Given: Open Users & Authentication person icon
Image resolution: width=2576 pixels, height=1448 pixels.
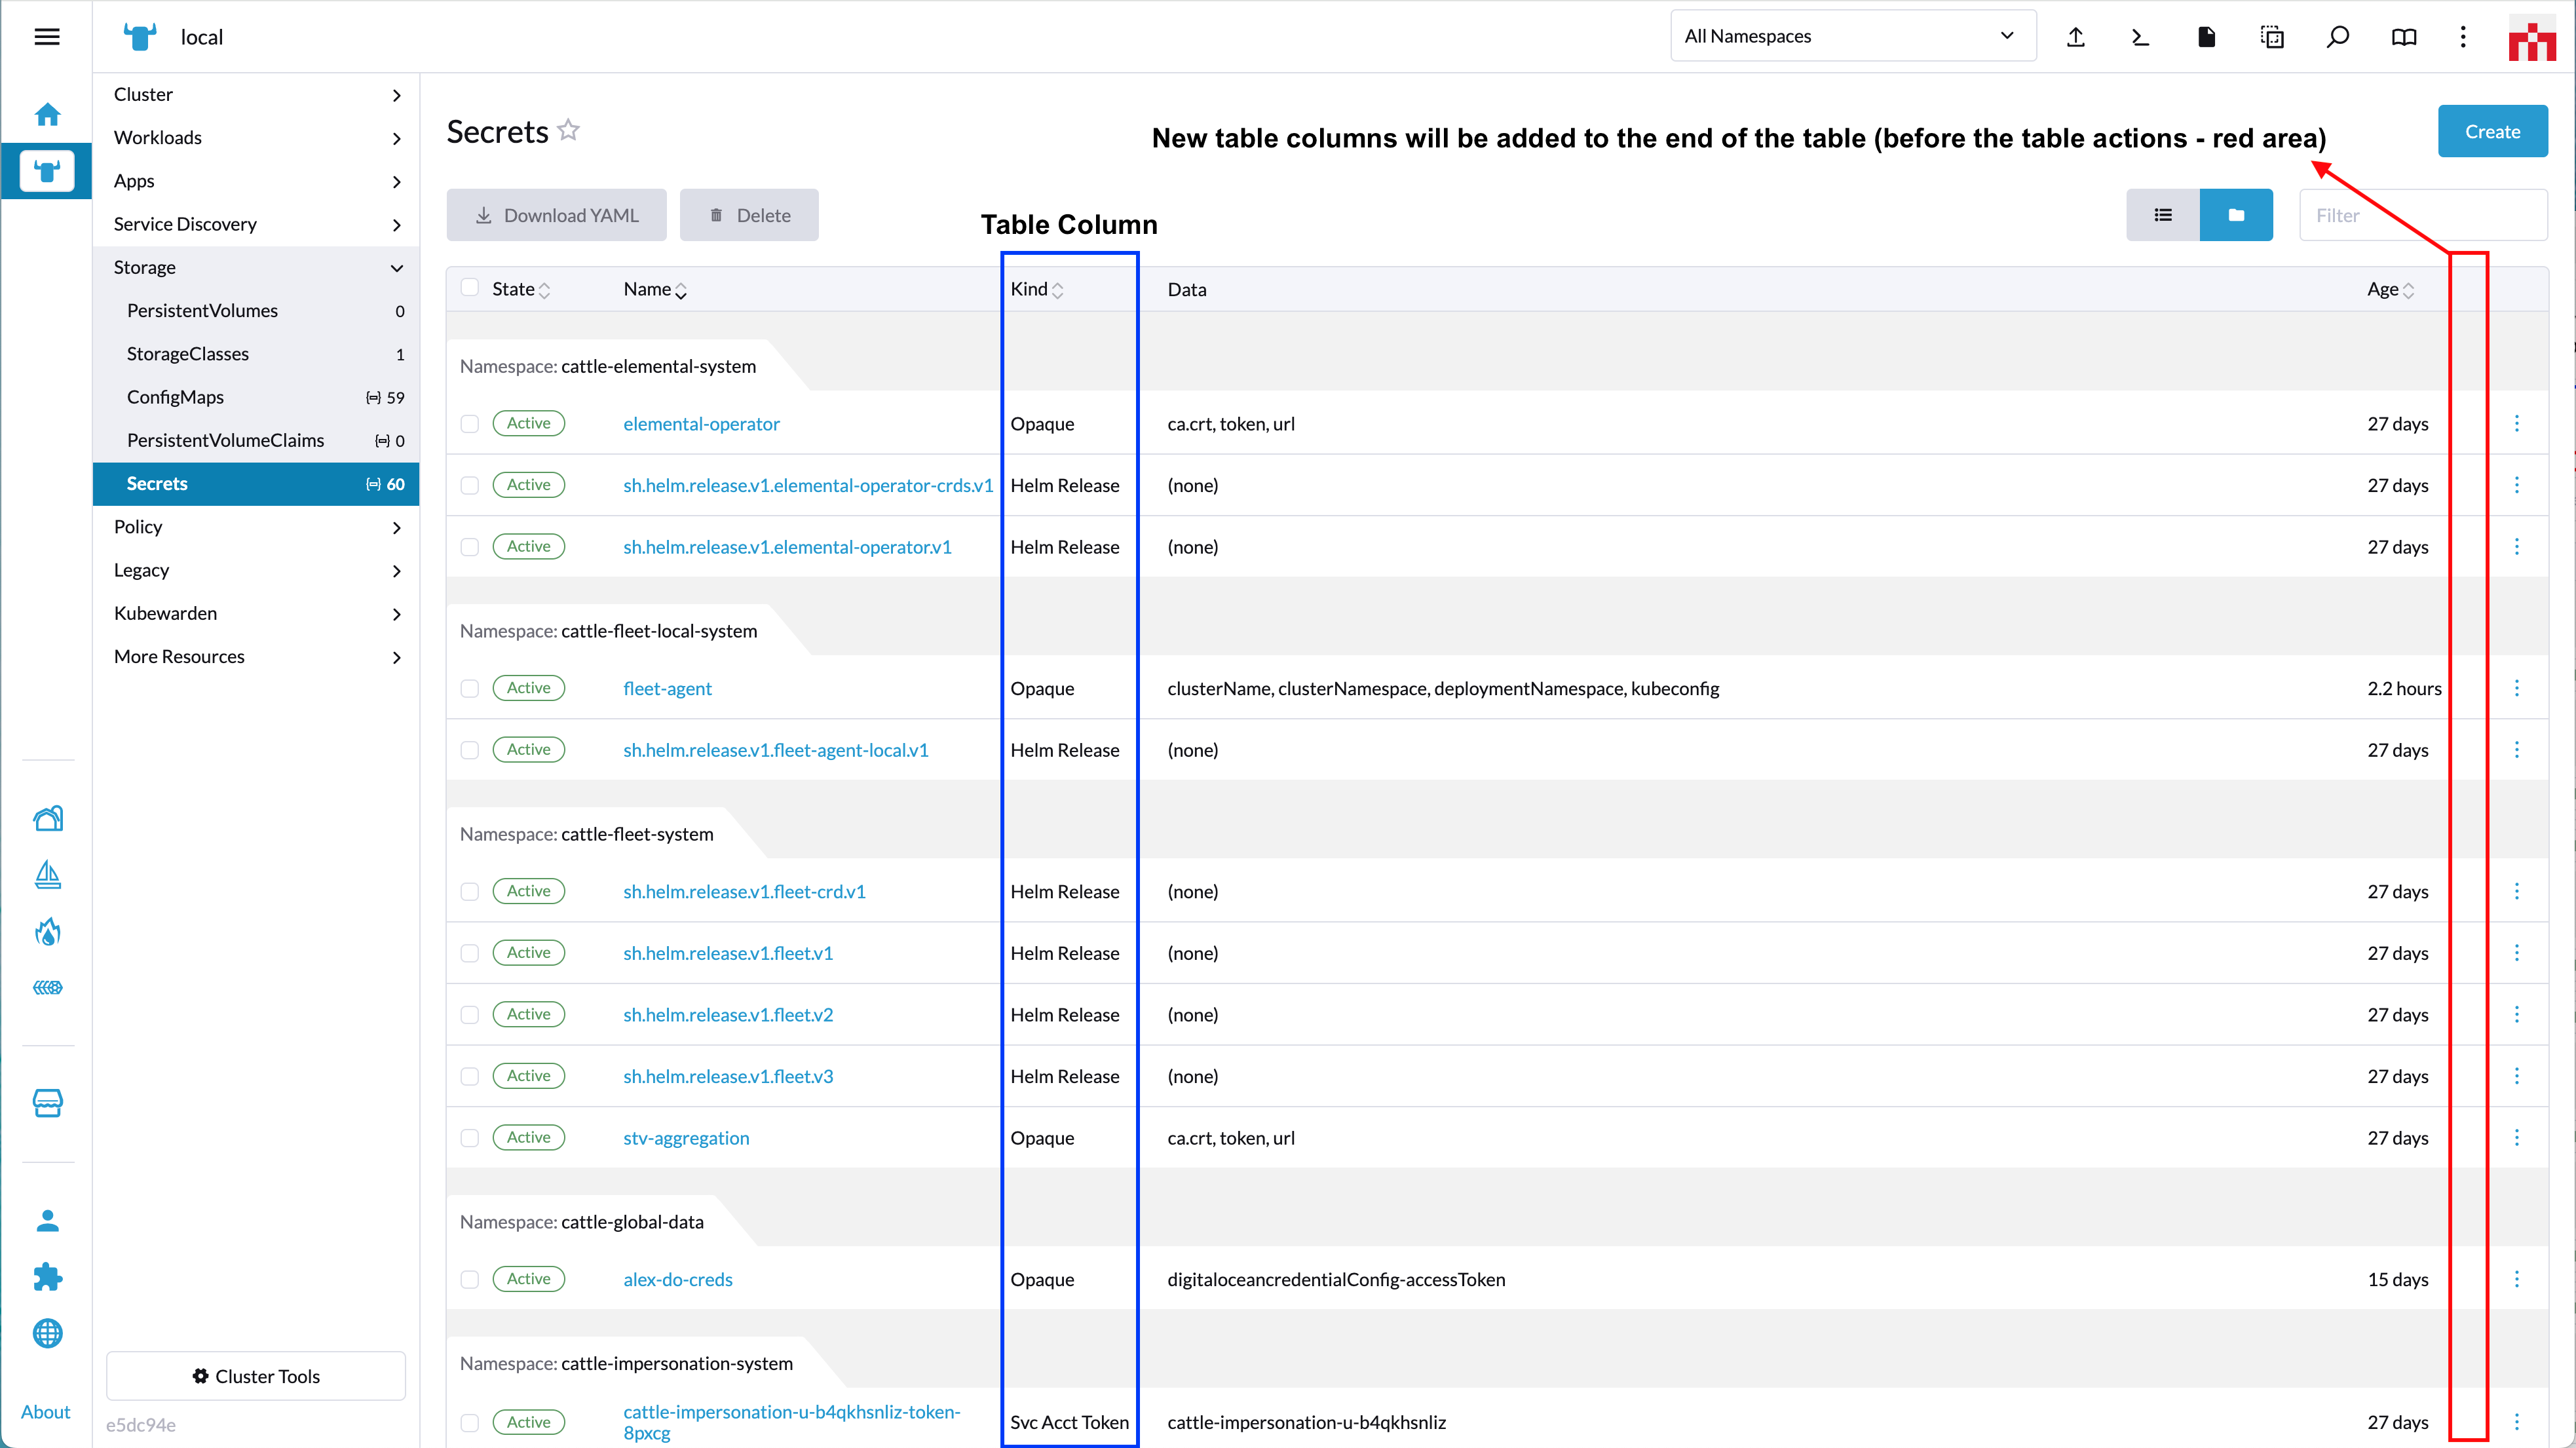Looking at the screenshot, I should [47, 1220].
